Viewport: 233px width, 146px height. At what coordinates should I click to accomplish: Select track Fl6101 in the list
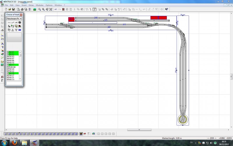point(13,52)
